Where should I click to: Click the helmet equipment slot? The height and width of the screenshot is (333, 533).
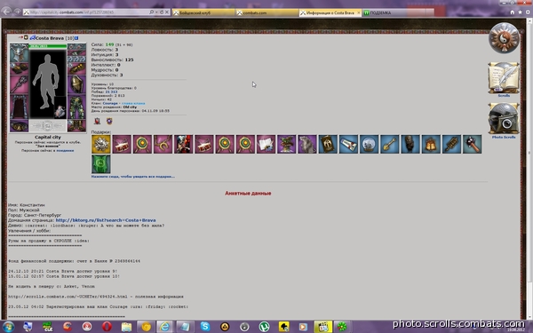click(x=19, y=52)
